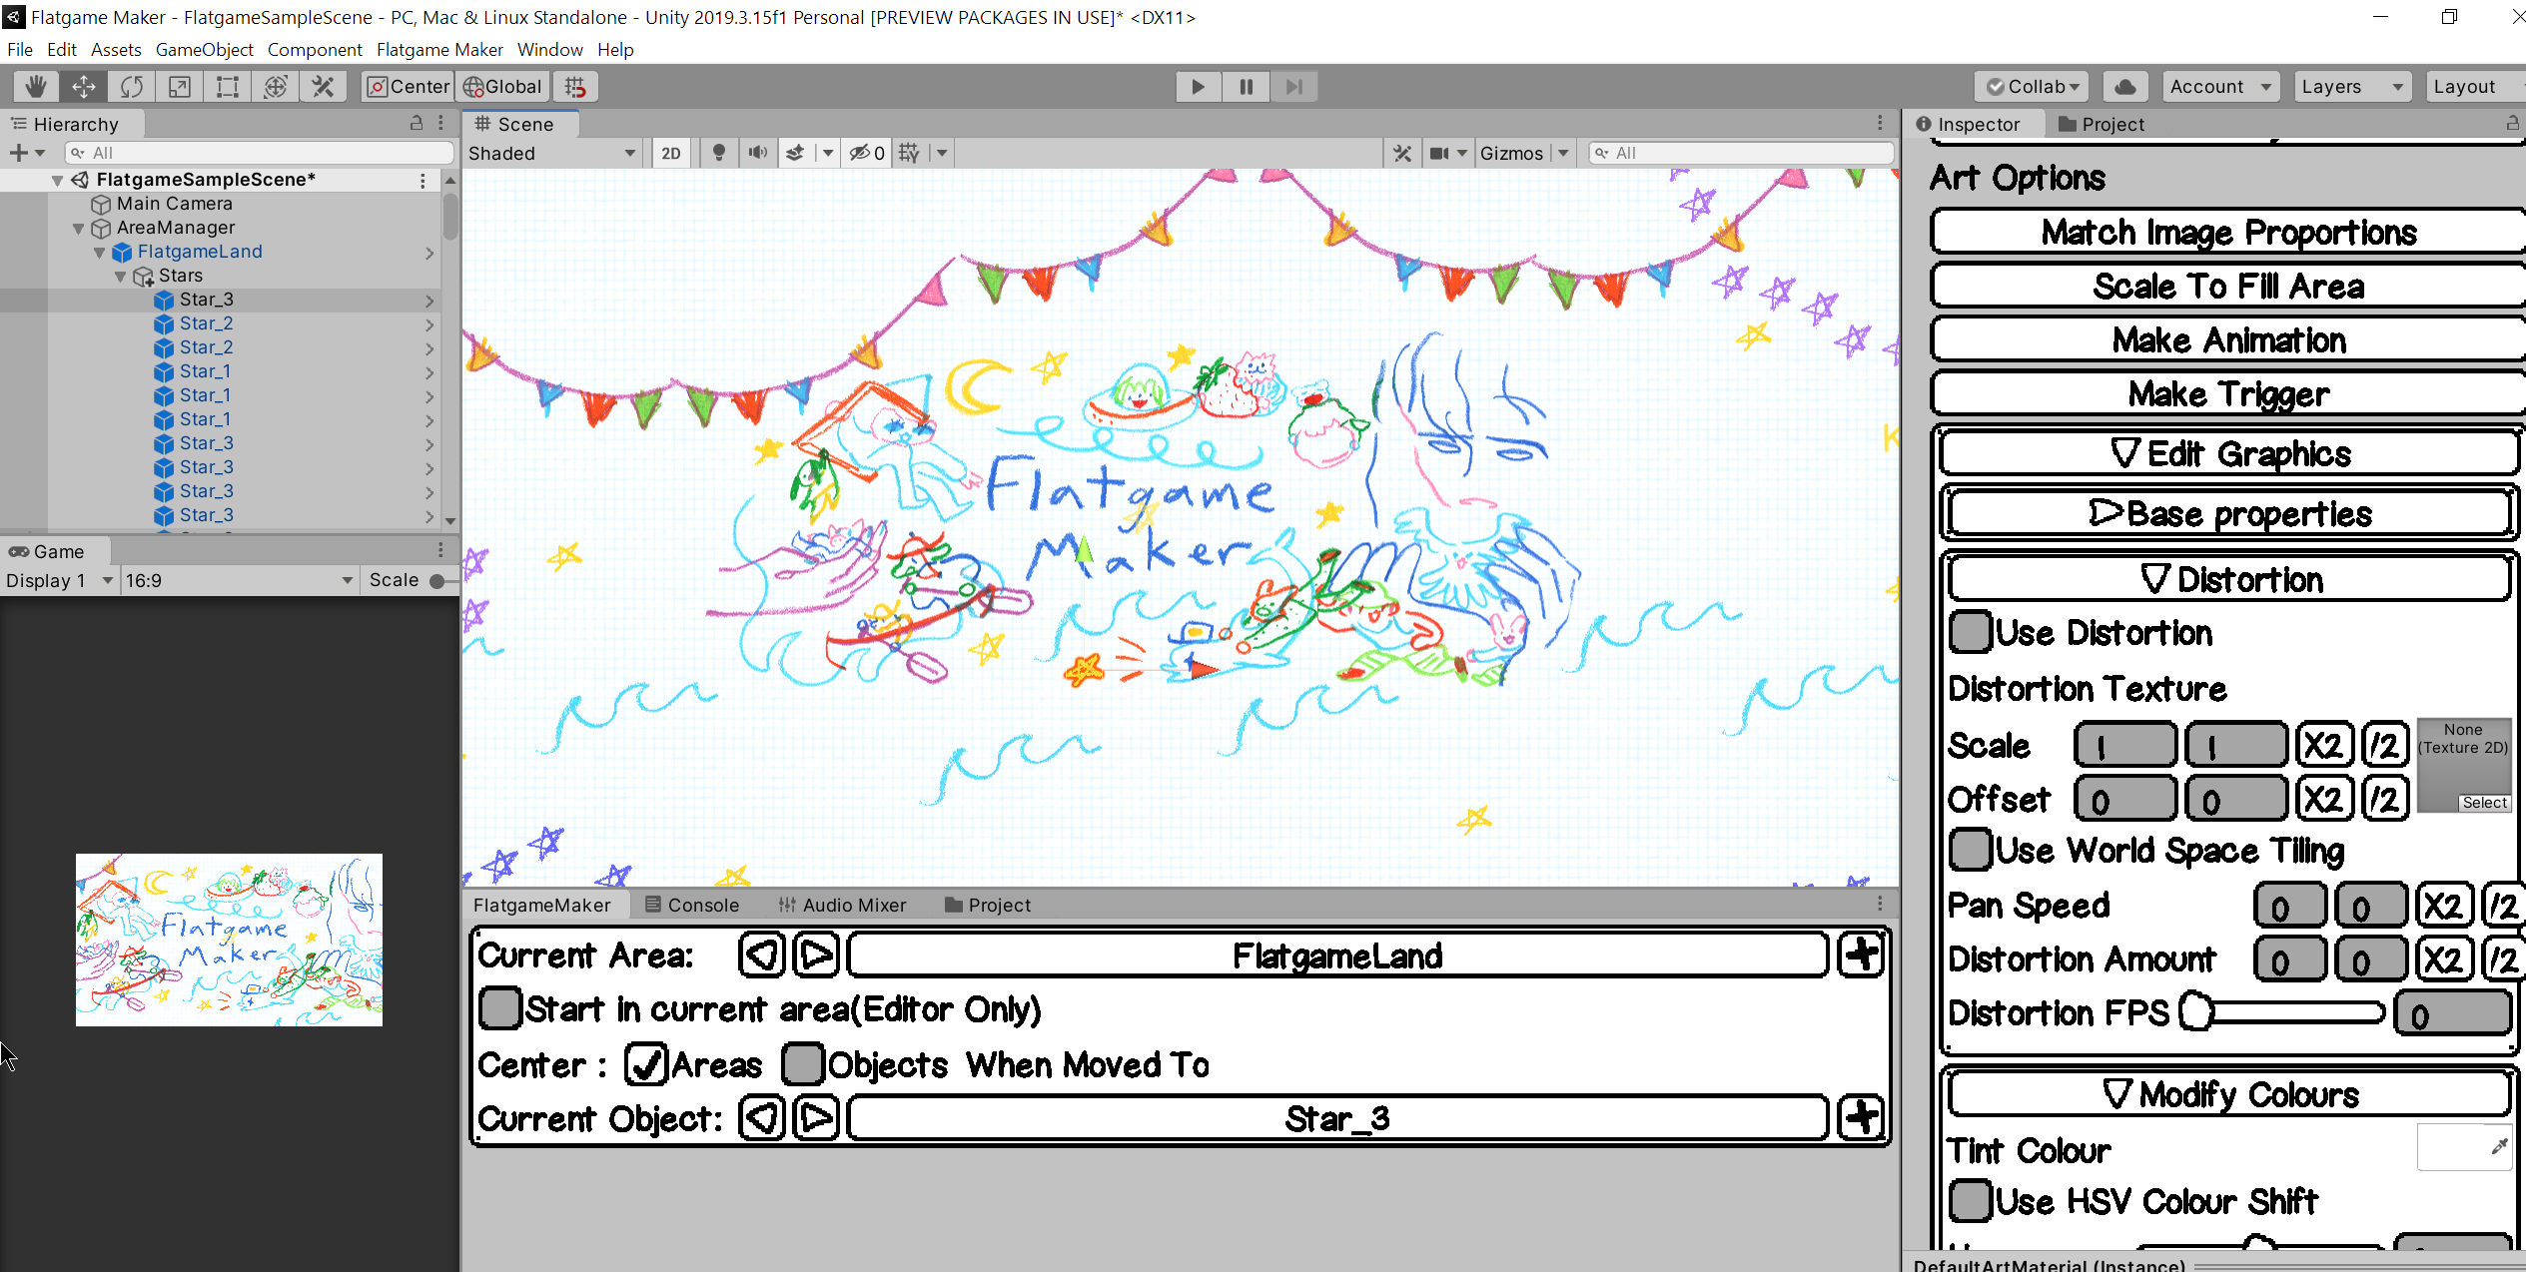Screen dimensions: 2526x1272
Task: Select the Scale tool
Action: (x=180, y=87)
